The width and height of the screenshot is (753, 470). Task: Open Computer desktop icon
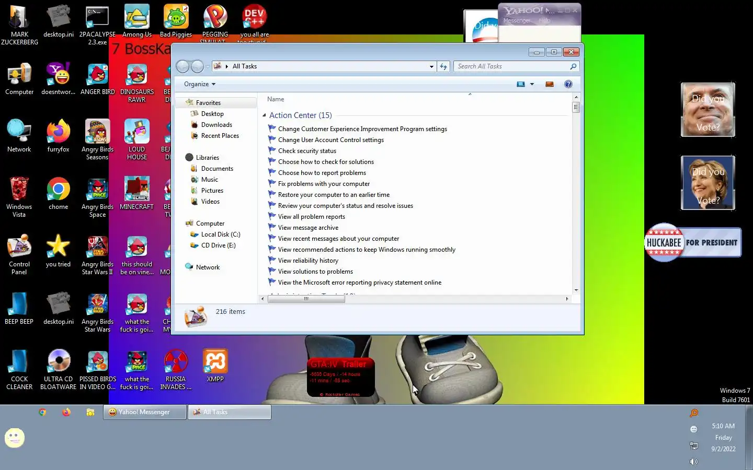[x=19, y=79]
